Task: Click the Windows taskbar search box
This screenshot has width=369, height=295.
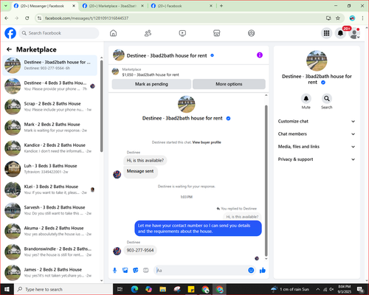Action: [63, 289]
